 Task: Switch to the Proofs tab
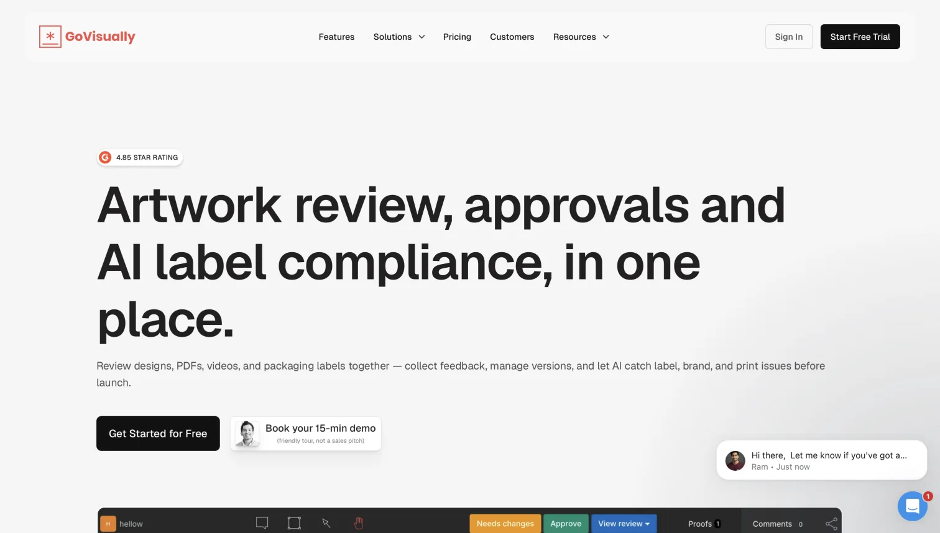[704, 524]
